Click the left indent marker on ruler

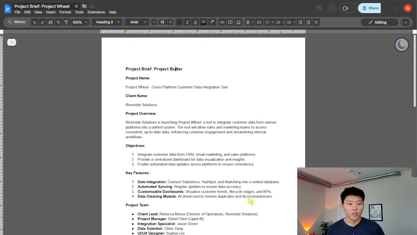pos(125,32)
